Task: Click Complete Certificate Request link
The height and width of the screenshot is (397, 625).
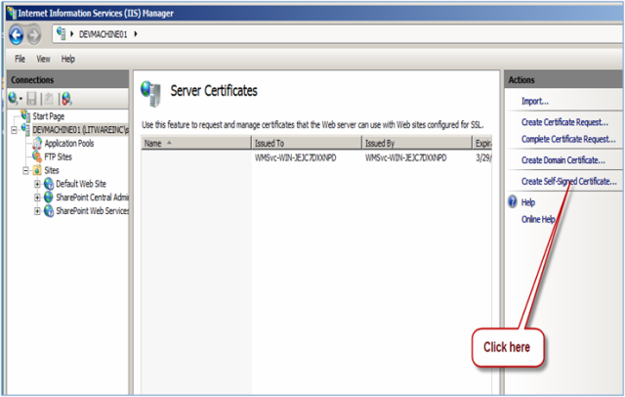Action: (x=568, y=139)
